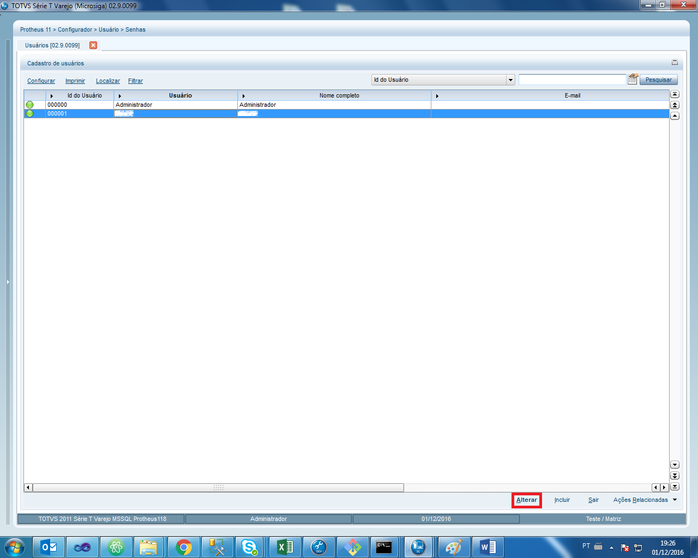The width and height of the screenshot is (698, 558).
Task: Go up one page with the double-up arrow
Action: coord(675,105)
